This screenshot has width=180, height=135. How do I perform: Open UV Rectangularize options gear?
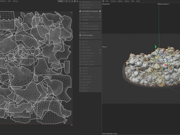click(100, 53)
